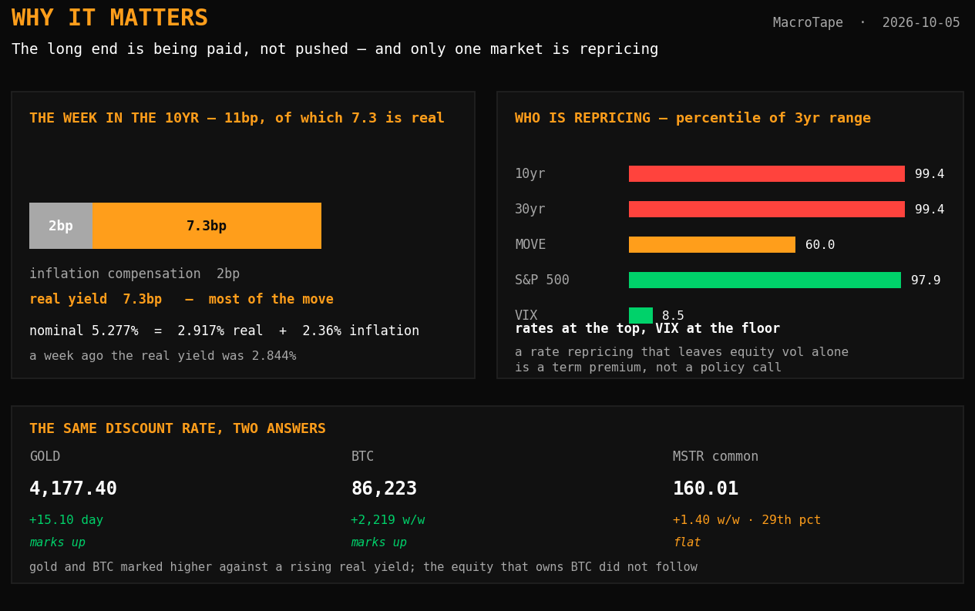Click the MOVE row label

(x=530, y=245)
